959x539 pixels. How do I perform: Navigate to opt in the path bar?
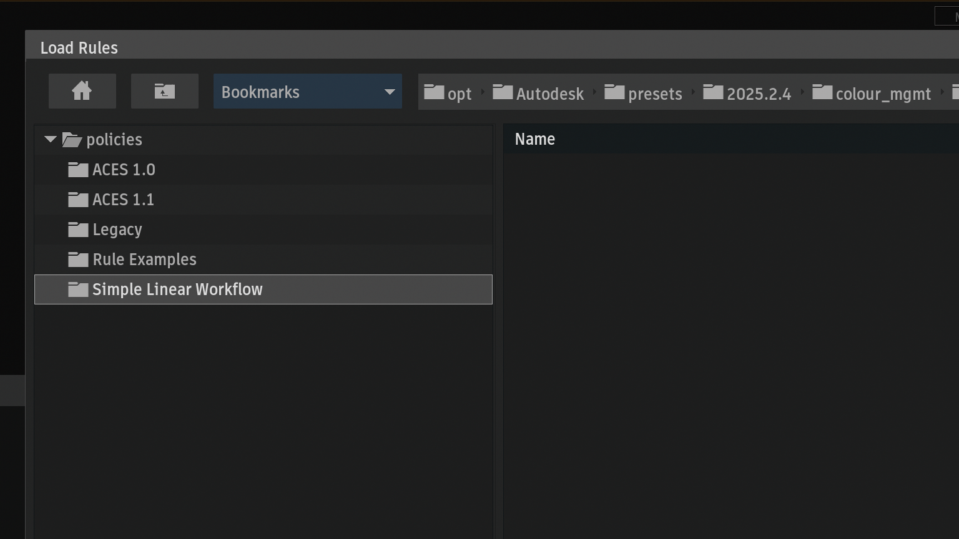click(x=448, y=94)
